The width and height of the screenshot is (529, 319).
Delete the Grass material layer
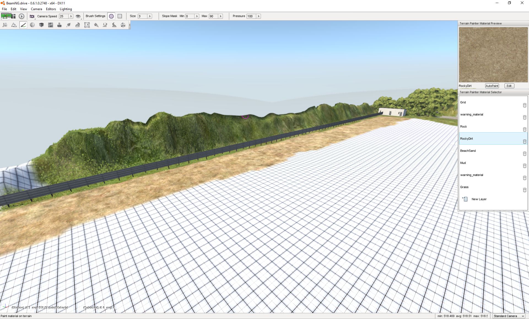[525, 190]
